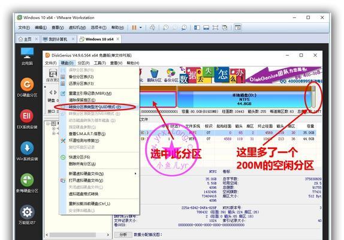Viewport: 344px width, 240px height.
Task: Open VMware 虚拟机(M) menu
Action: coord(77,28)
